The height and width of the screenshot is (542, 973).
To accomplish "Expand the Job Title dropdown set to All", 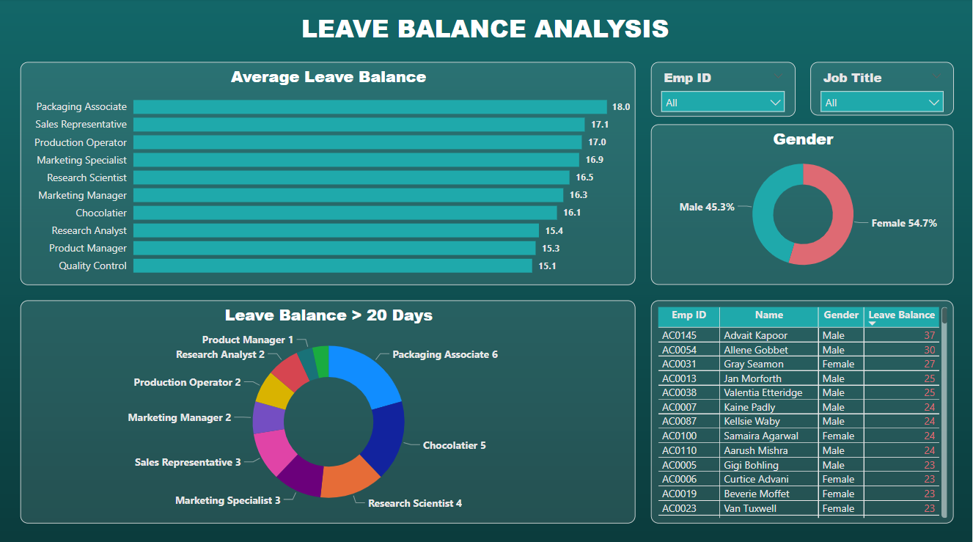I will 881,102.
